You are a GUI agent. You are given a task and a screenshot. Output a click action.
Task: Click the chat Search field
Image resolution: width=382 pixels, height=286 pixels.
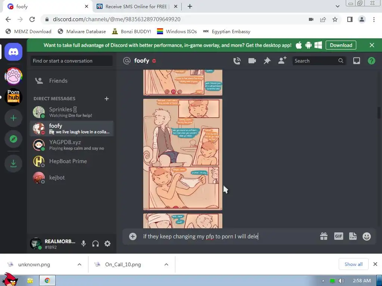[319, 61]
